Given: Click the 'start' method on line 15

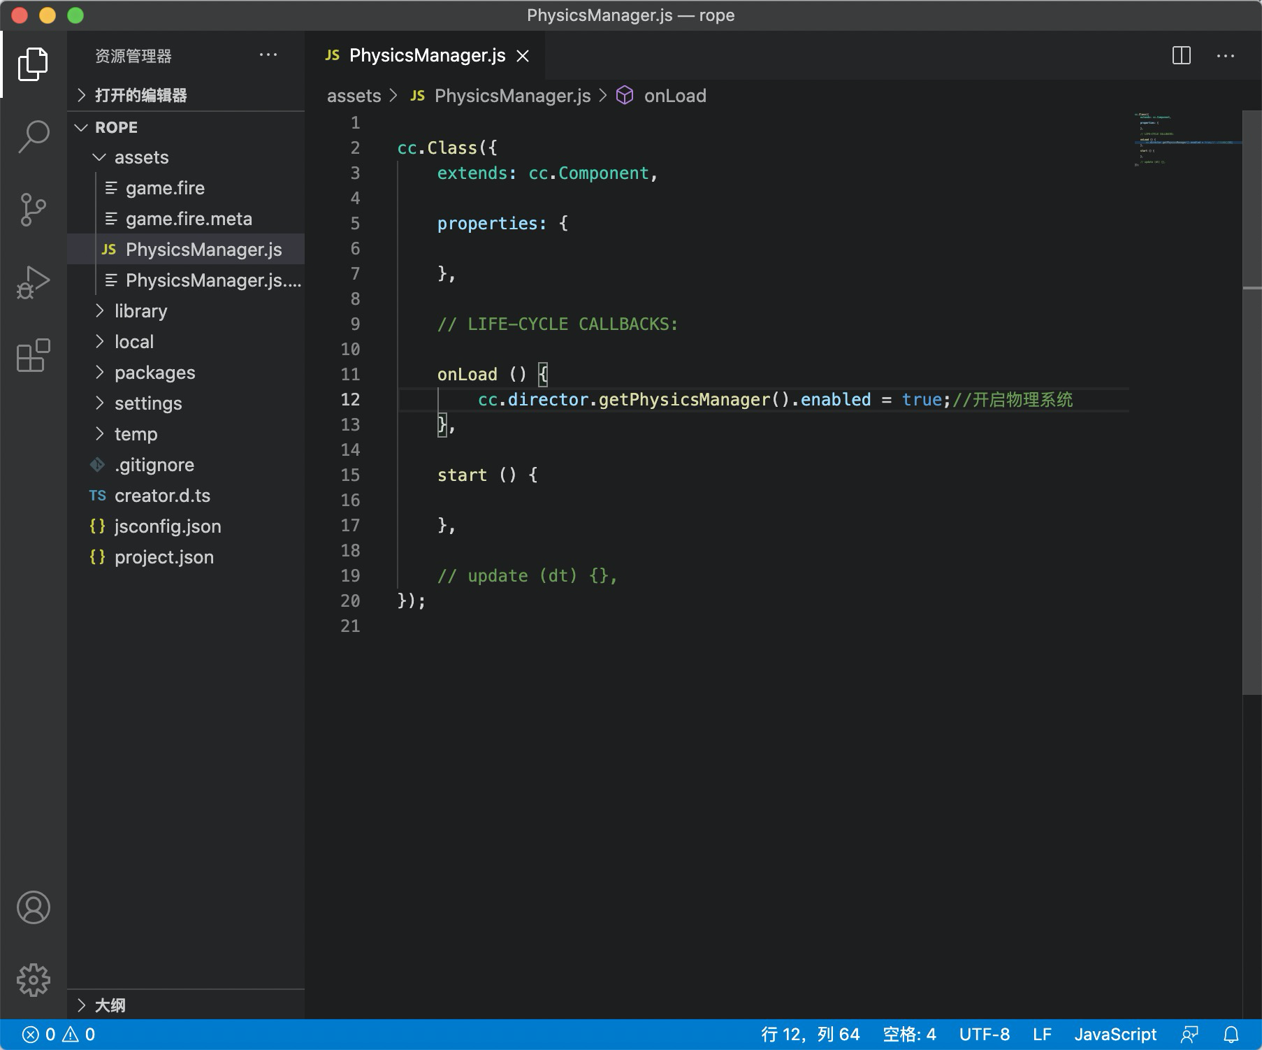Looking at the screenshot, I should point(462,475).
